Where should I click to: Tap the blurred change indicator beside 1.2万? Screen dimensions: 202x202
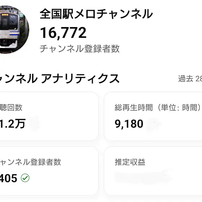34,123
